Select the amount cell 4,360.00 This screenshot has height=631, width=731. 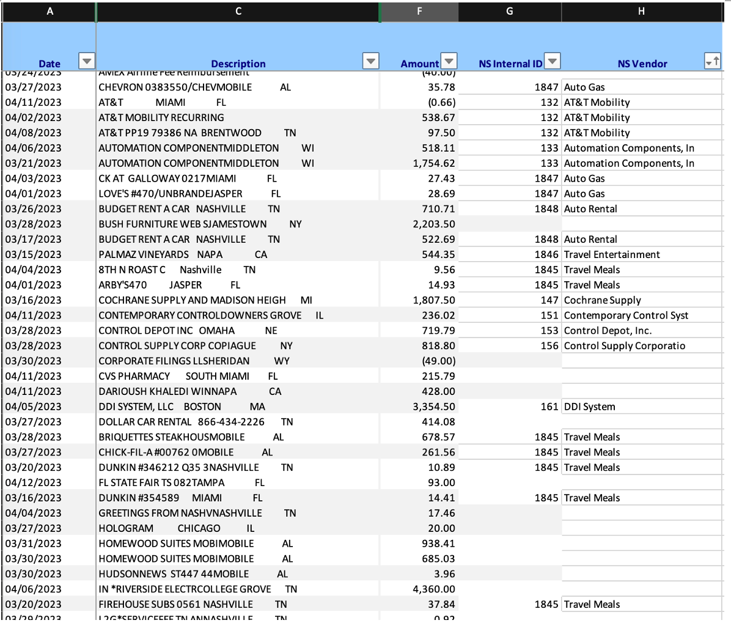[x=419, y=589]
